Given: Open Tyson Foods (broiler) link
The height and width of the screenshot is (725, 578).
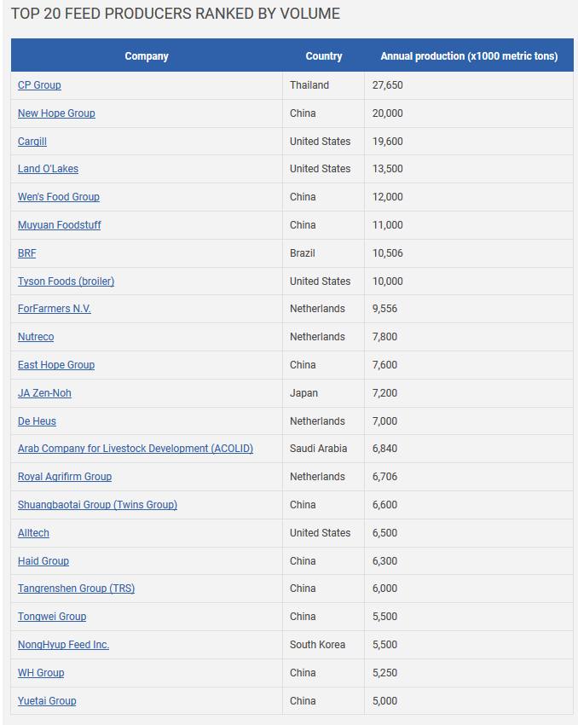Looking at the screenshot, I should 66,281.
